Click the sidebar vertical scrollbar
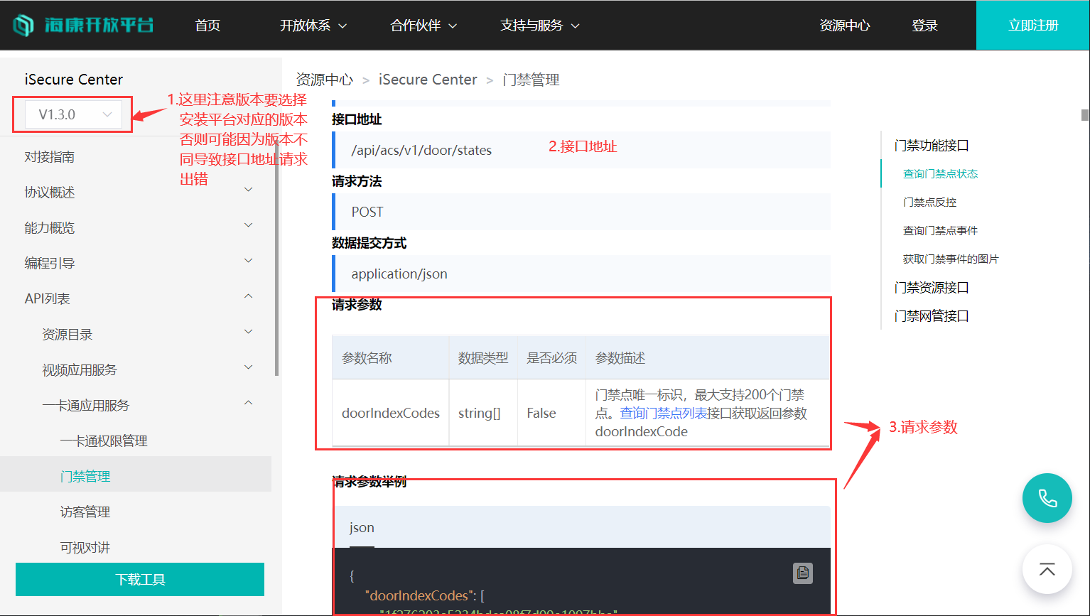1090x616 pixels. click(x=276, y=259)
